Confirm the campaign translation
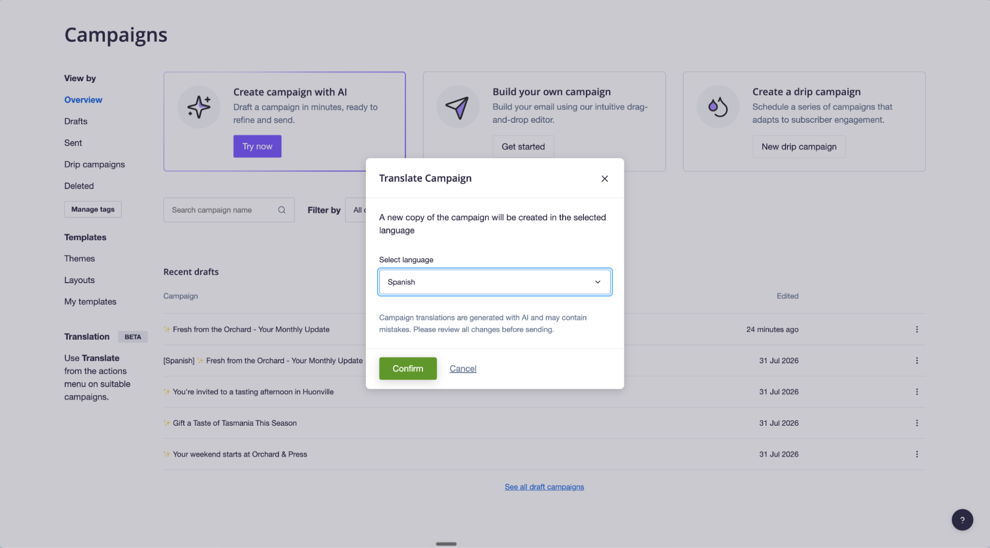Viewport: 990px width, 548px height. tap(408, 368)
